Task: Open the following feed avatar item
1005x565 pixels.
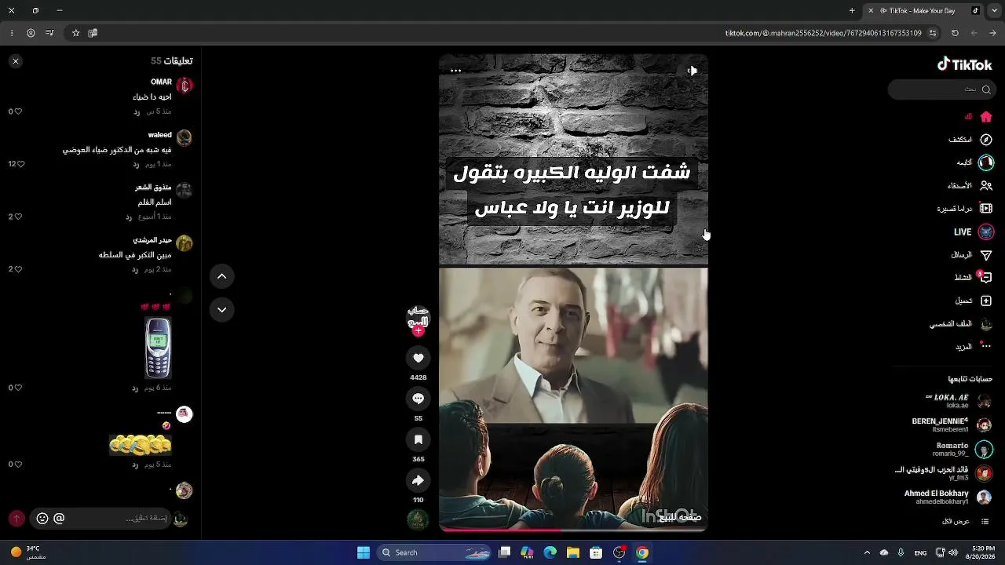Action: click(986, 162)
